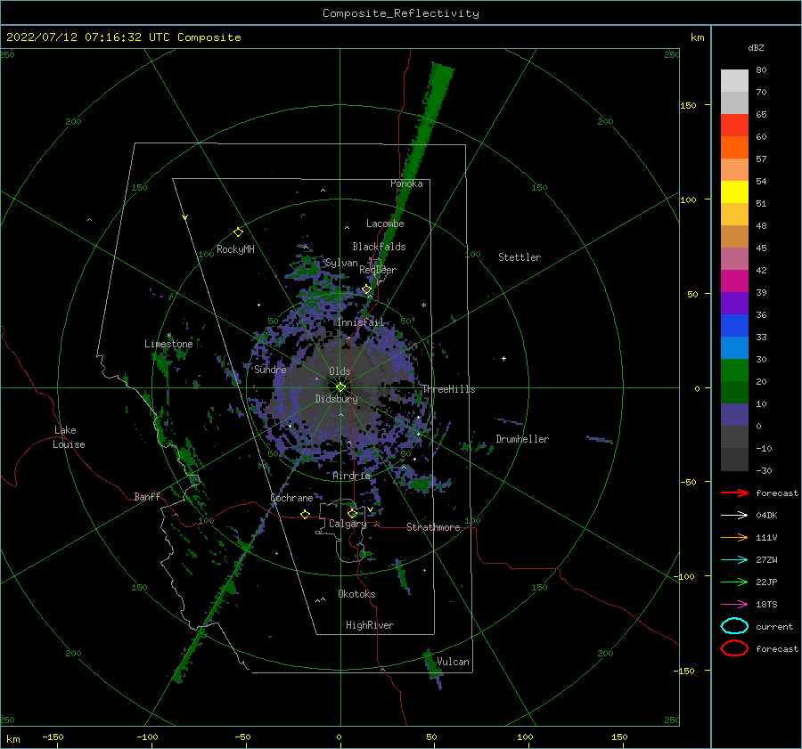Click the Ponoka label
The height and width of the screenshot is (749, 802).
point(406,183)
